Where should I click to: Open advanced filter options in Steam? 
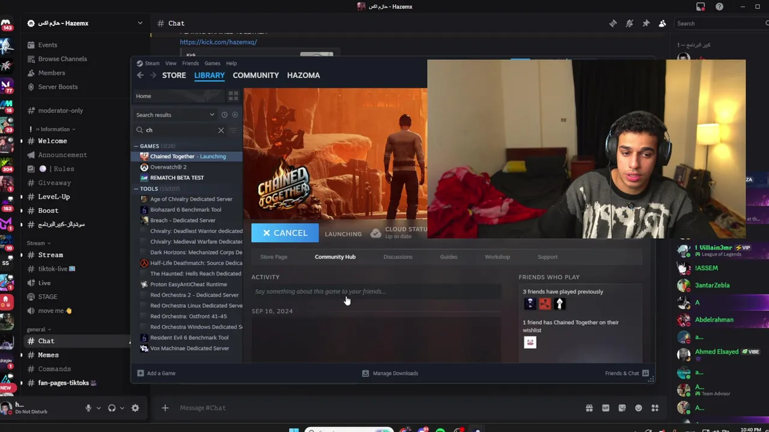(x=234, y=130)
